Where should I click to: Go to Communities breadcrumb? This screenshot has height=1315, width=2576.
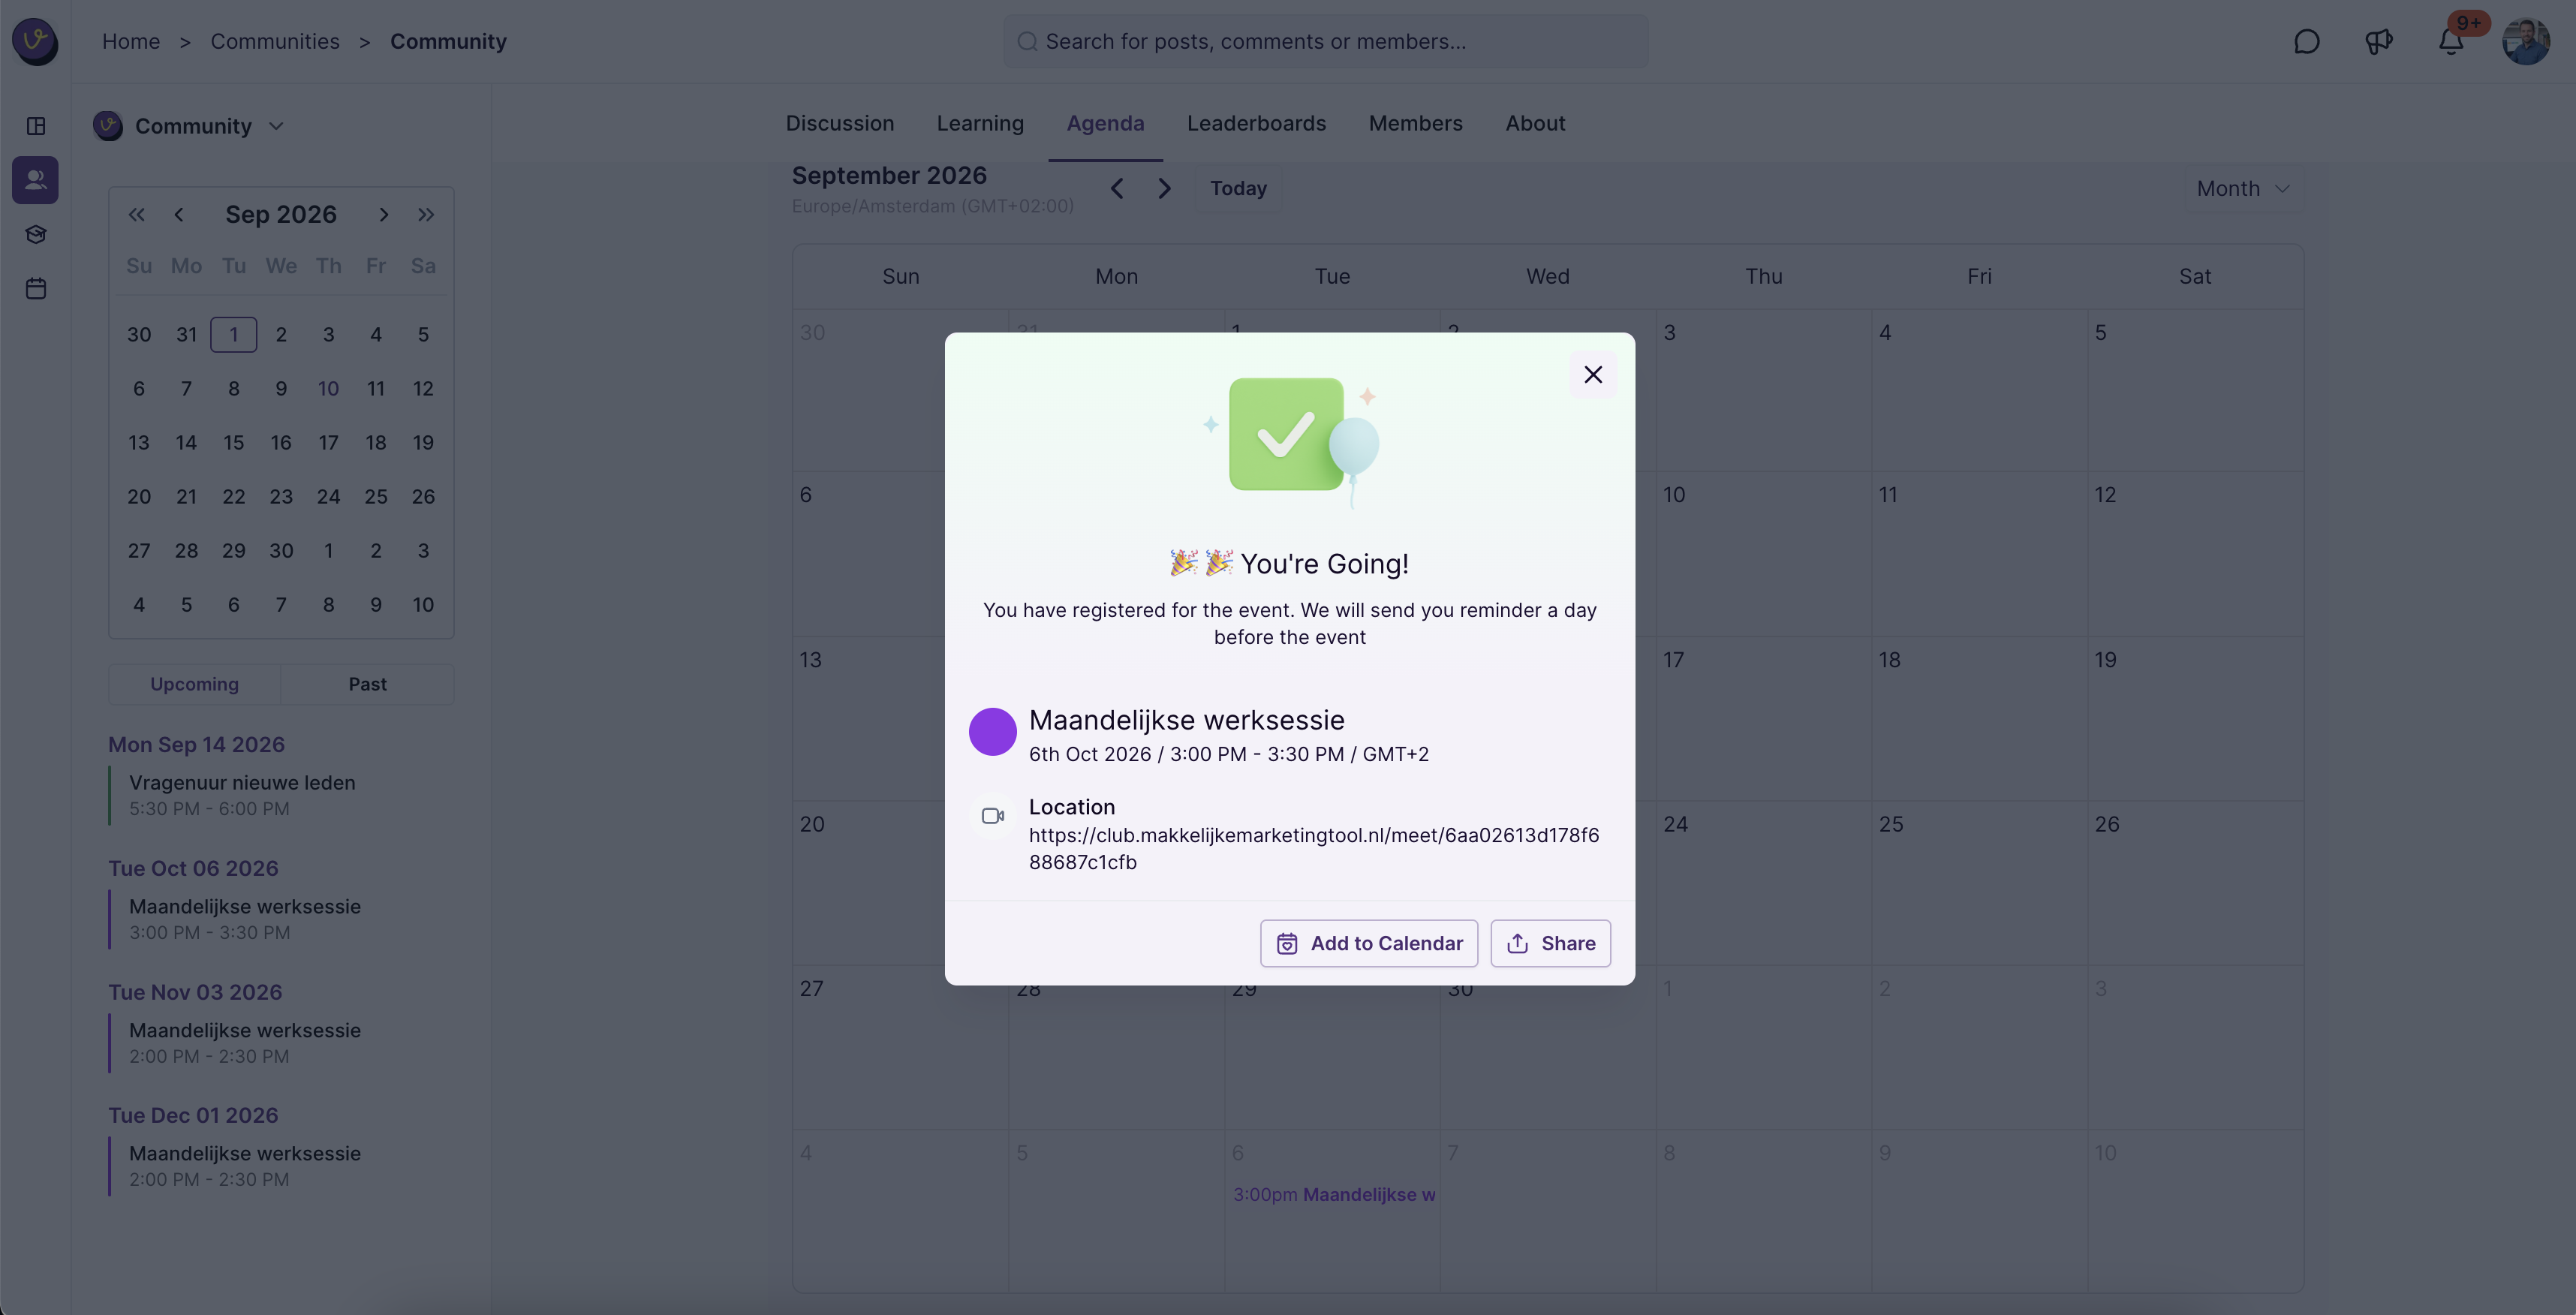click(x=275, y=41)
